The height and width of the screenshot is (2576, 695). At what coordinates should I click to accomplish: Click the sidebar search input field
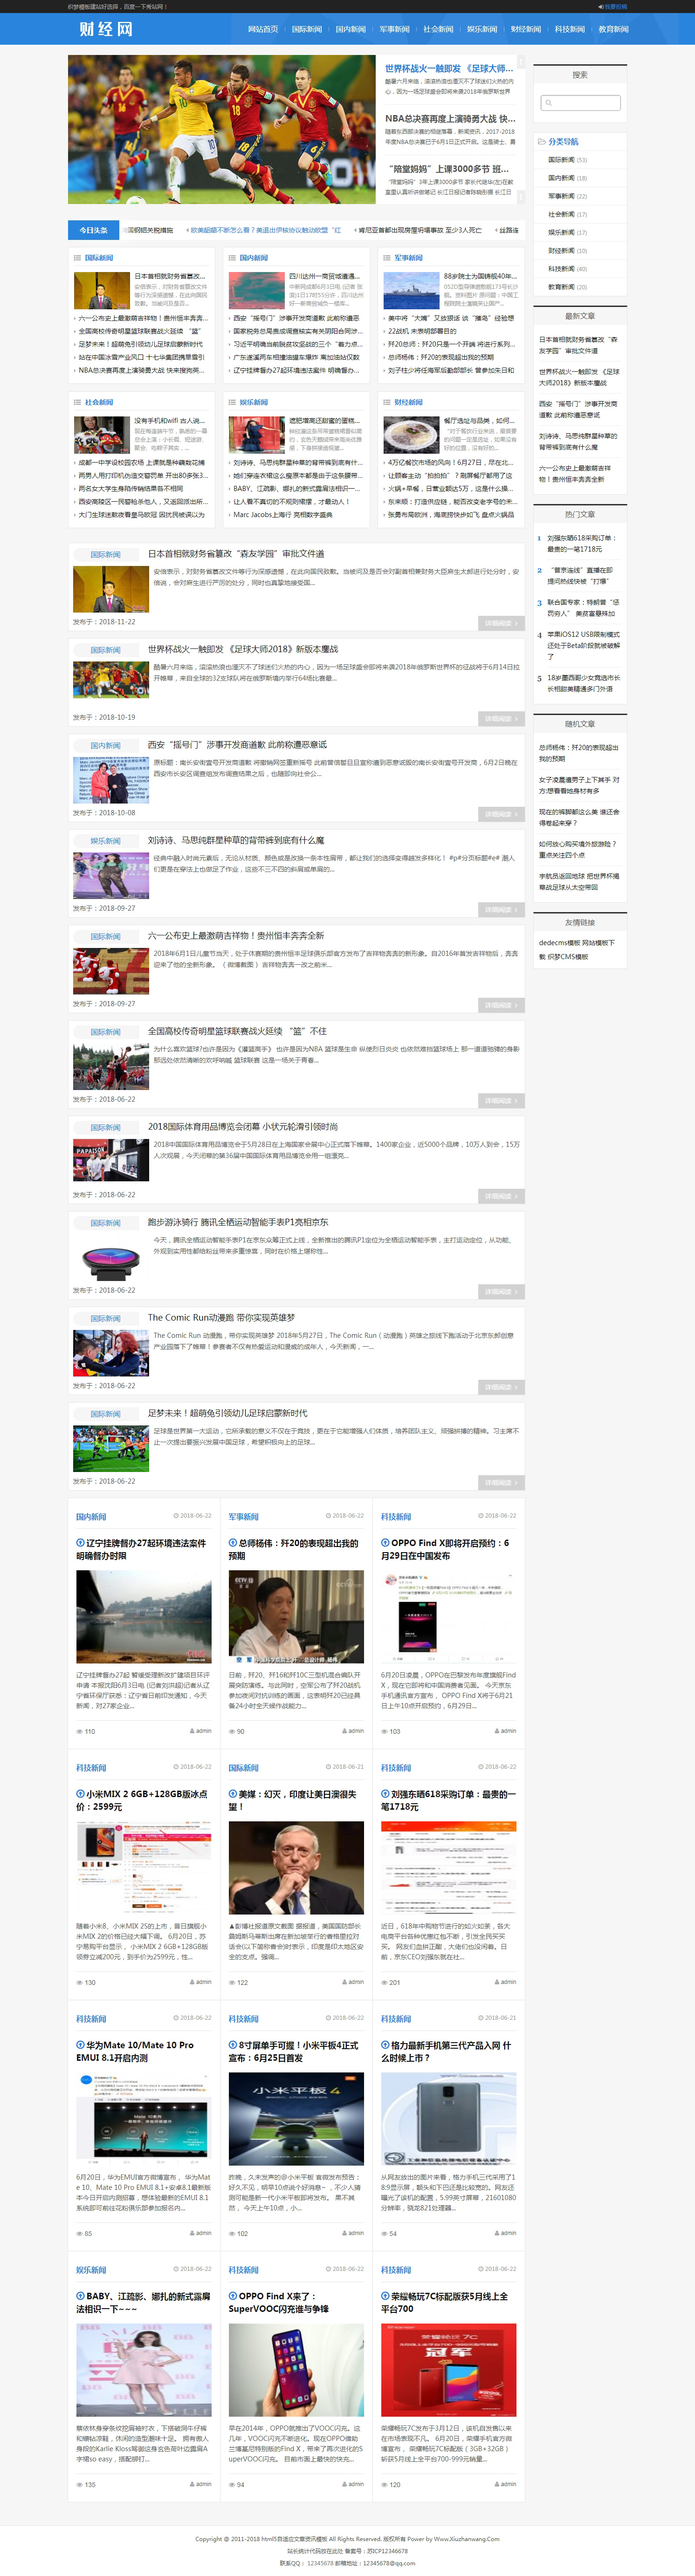(581, 103)
